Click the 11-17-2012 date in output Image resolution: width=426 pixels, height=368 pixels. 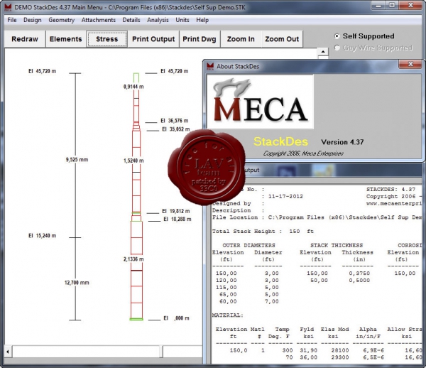pos(285,196)
